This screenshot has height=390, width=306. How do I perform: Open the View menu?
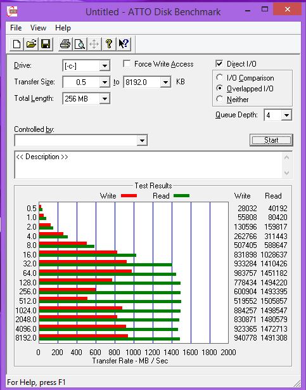point(38,28)
